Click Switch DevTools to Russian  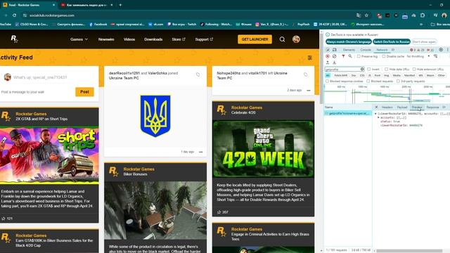(x=392, y=42)
